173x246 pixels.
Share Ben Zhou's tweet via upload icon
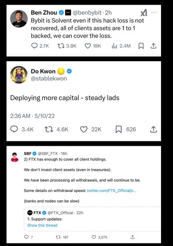pos(153,46)
